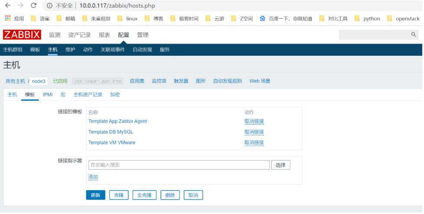
Task: Switch to the 宏 tab
Action: pos(63,95)
